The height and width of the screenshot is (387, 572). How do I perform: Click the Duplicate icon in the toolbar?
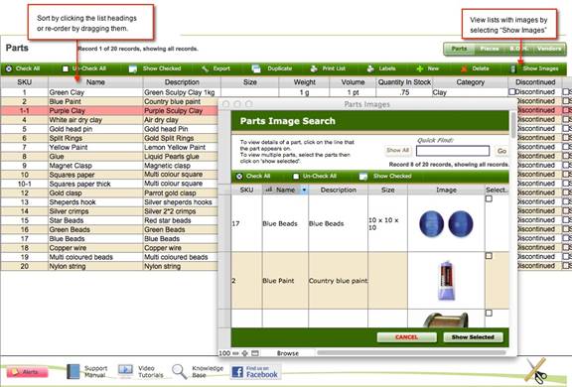click(x=256, y=68)
